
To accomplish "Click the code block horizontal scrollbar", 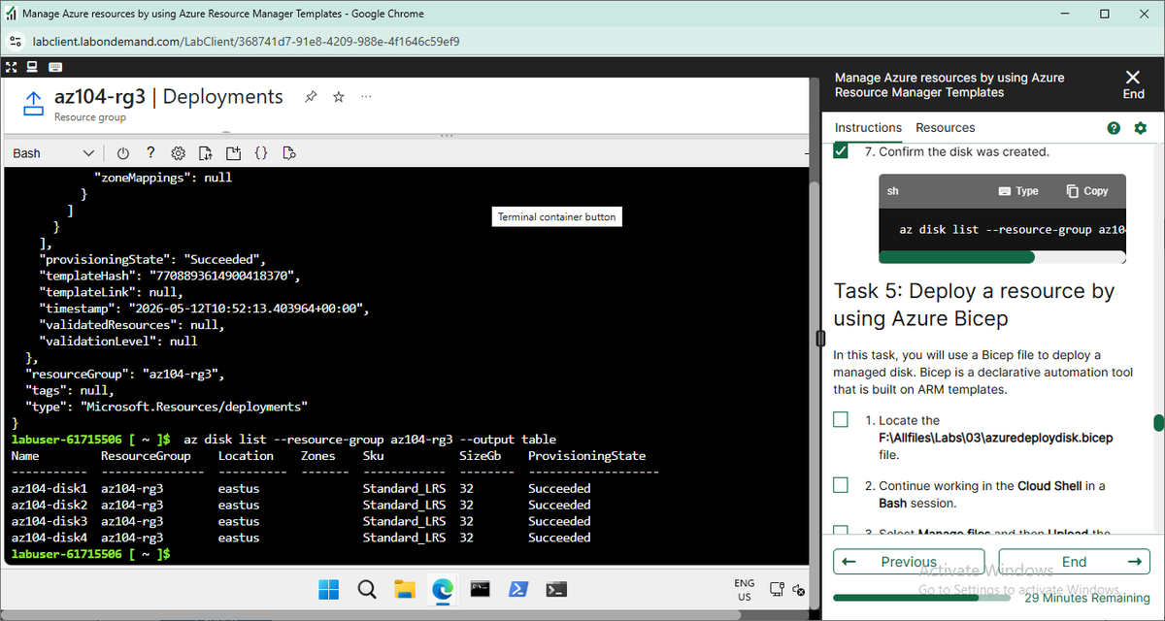I will tap(956, 257).
